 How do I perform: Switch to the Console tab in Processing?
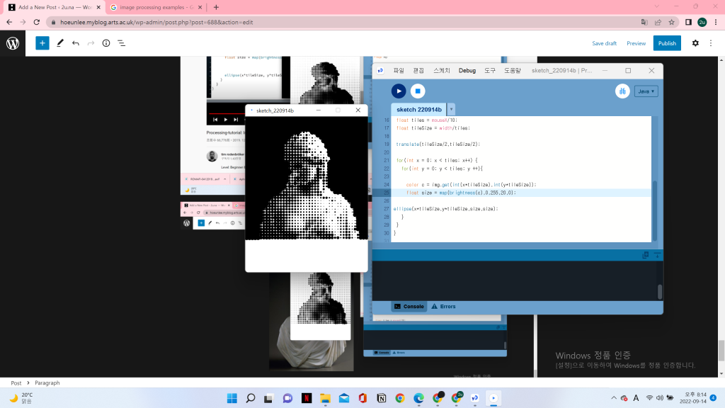tap(409, 306)
